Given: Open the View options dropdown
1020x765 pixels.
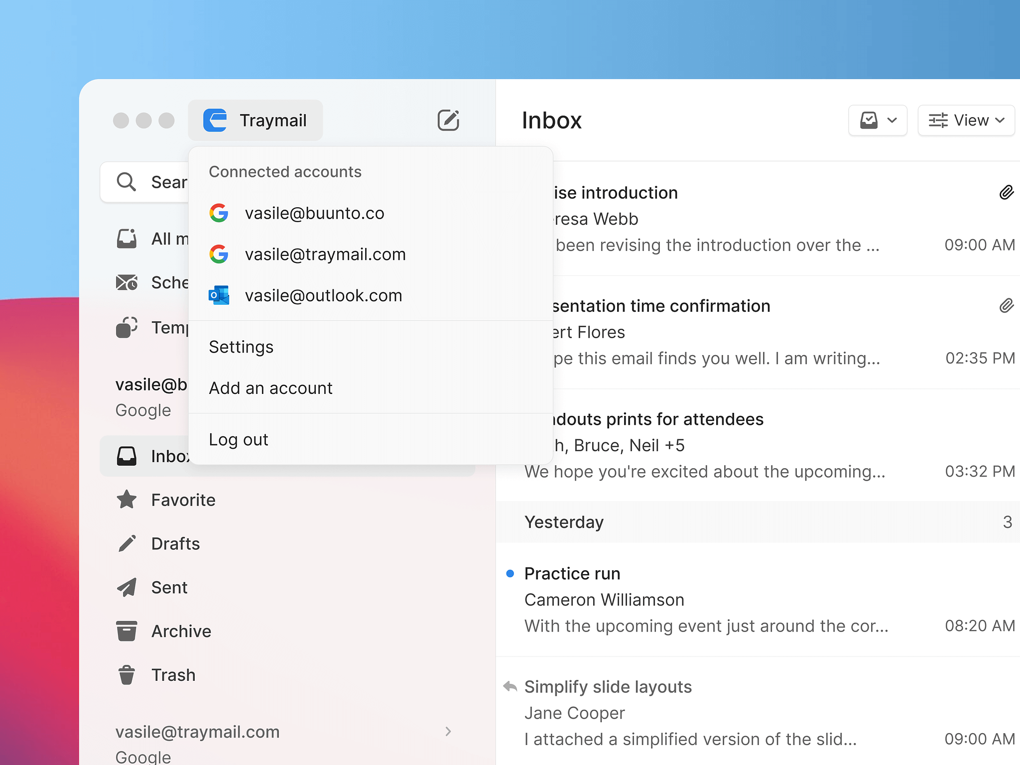Looking at the screenshot, I should pos(966,120).
